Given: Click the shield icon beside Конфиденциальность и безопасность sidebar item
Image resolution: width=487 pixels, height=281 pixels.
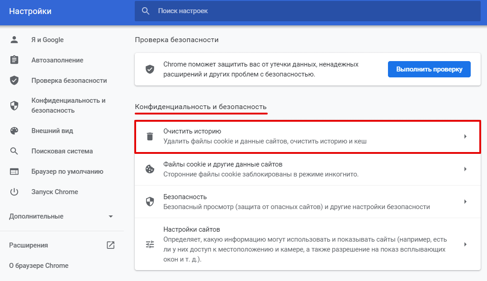Looking at the screenshot, I should click(x=14, y=106).
